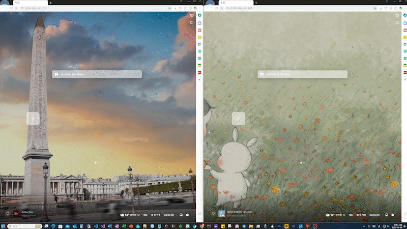The width and height of the screenshot is (407, 229).
Task: Click the translate icon in left address bar
Action: (169, 8)
